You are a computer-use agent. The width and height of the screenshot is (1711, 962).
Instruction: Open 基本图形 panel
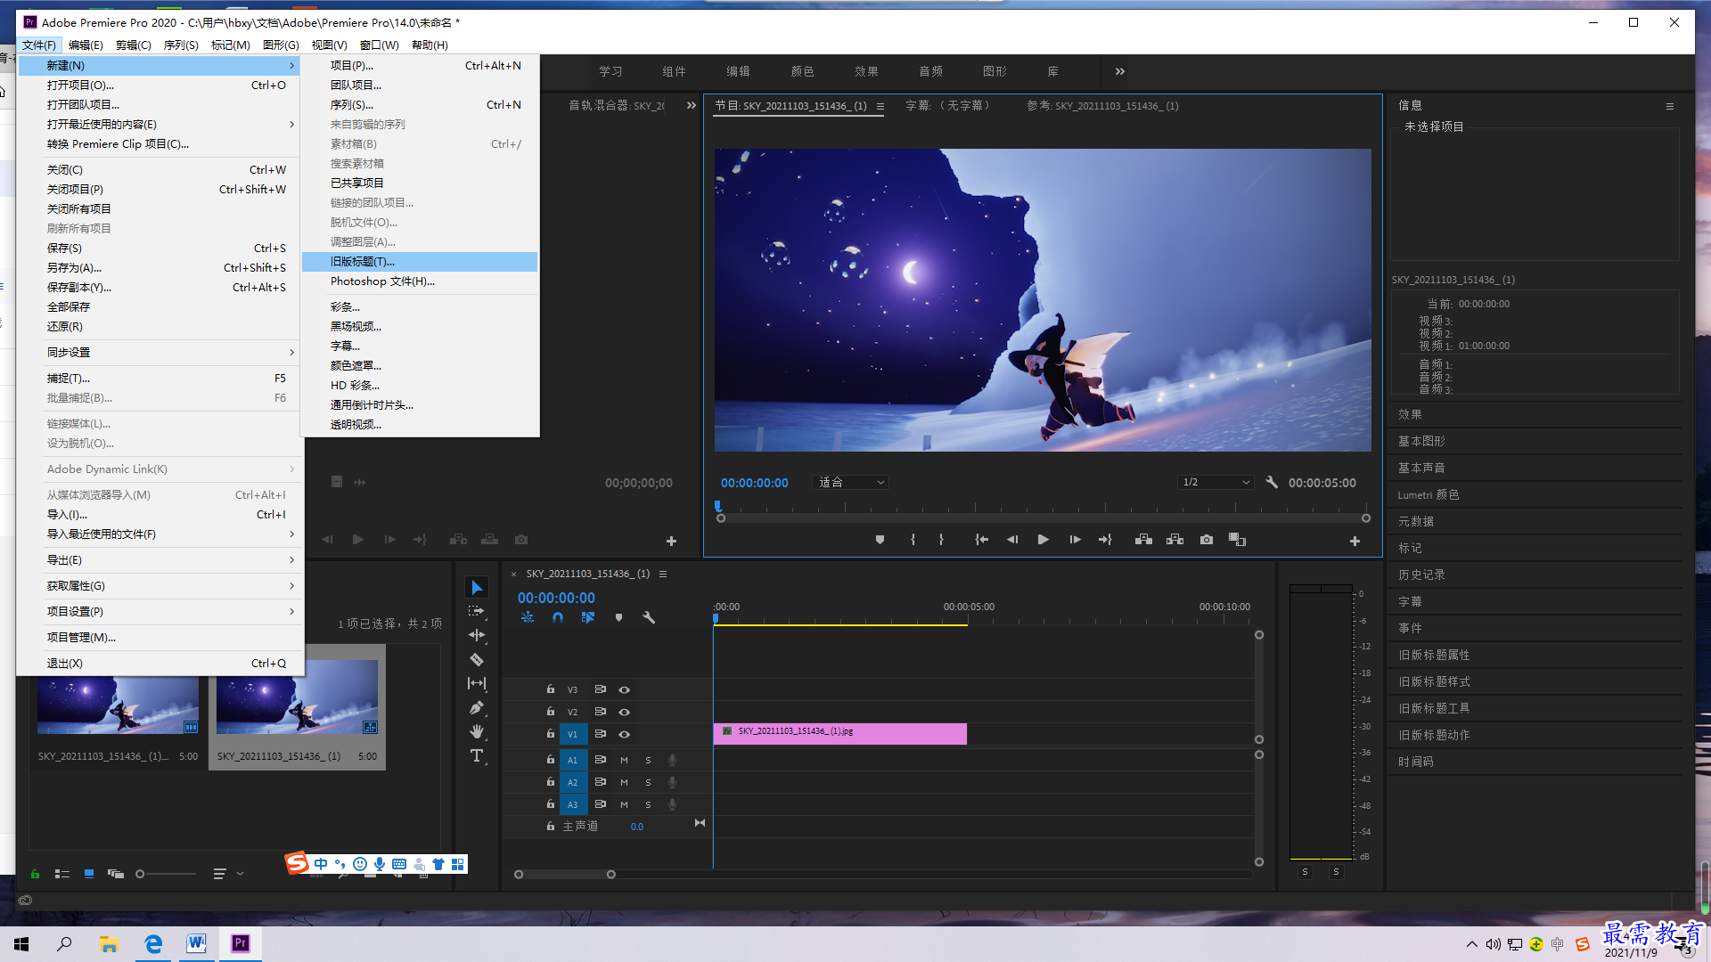point(1421,441)
